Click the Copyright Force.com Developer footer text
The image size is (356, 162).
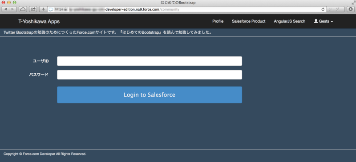45,154
